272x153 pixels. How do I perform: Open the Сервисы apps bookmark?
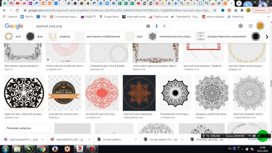coord(10,17)
